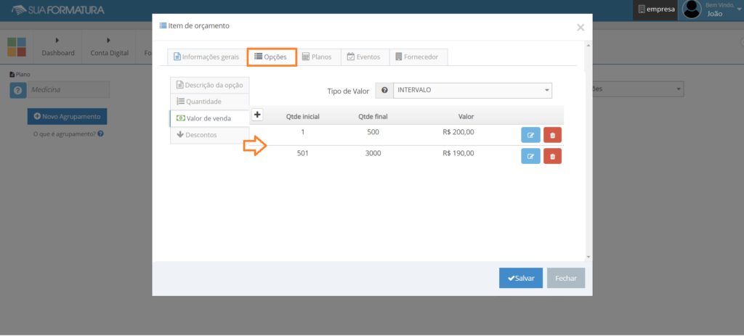The image size is (744, 336).
Task: Edit the 501 to 3000 quantity row
Action: [530, 156]
